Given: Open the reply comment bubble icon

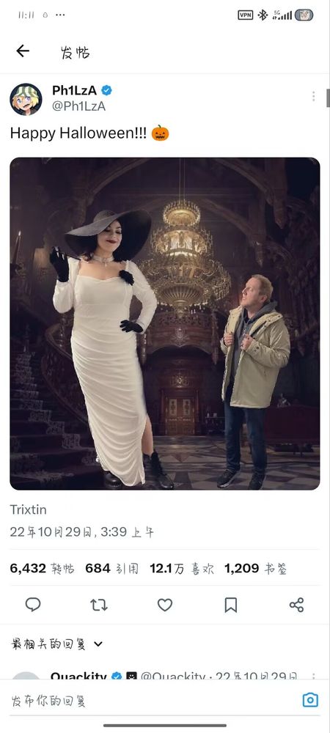Looking at the screenshot, I should click(x=33, y=605).
